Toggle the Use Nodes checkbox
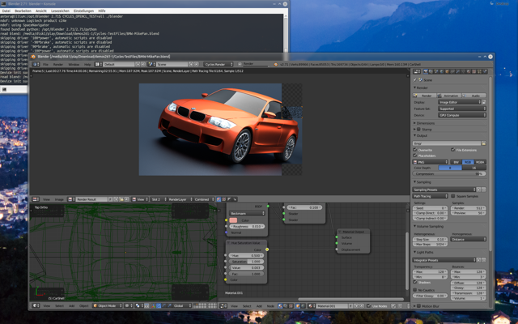Viewport: 518px width, 324px height. click(369, 306)
